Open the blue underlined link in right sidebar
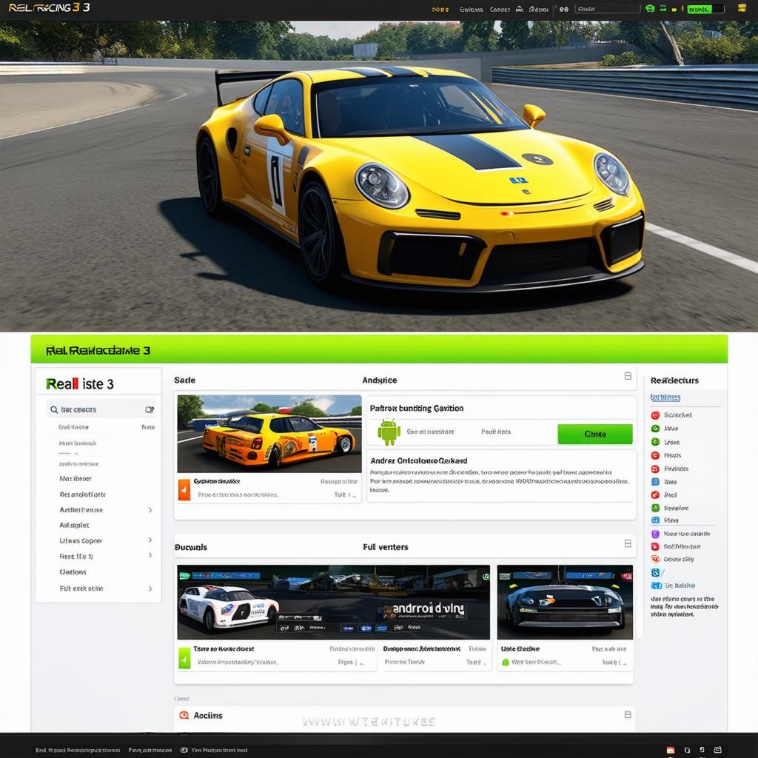 pos(665,398)
